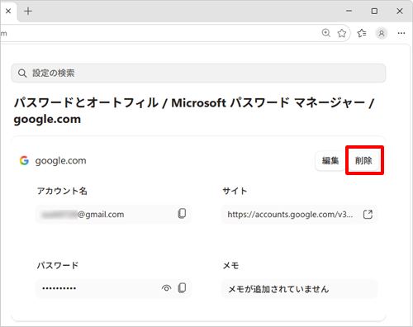Select the account name field with gmail.com
413x327 pixels.
[x=113, y=214]
